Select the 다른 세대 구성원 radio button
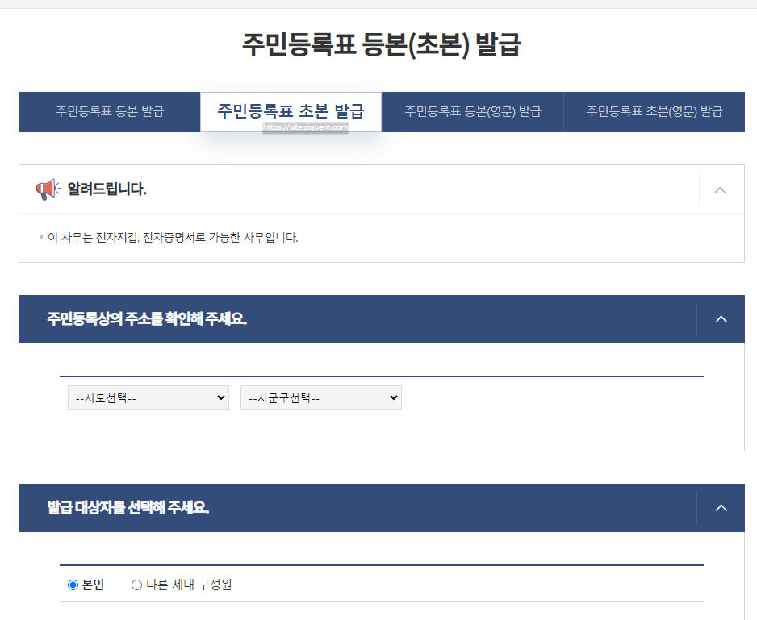 [x=136, y=585]
